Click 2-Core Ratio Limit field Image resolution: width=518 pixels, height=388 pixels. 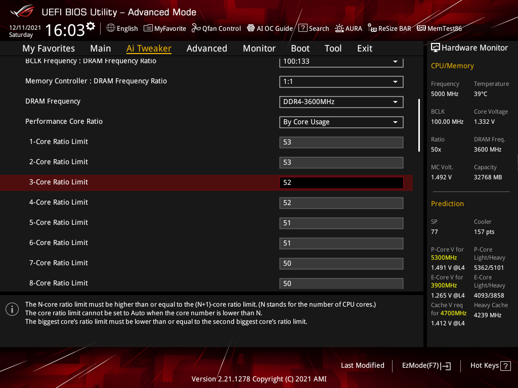coord(341,162)
